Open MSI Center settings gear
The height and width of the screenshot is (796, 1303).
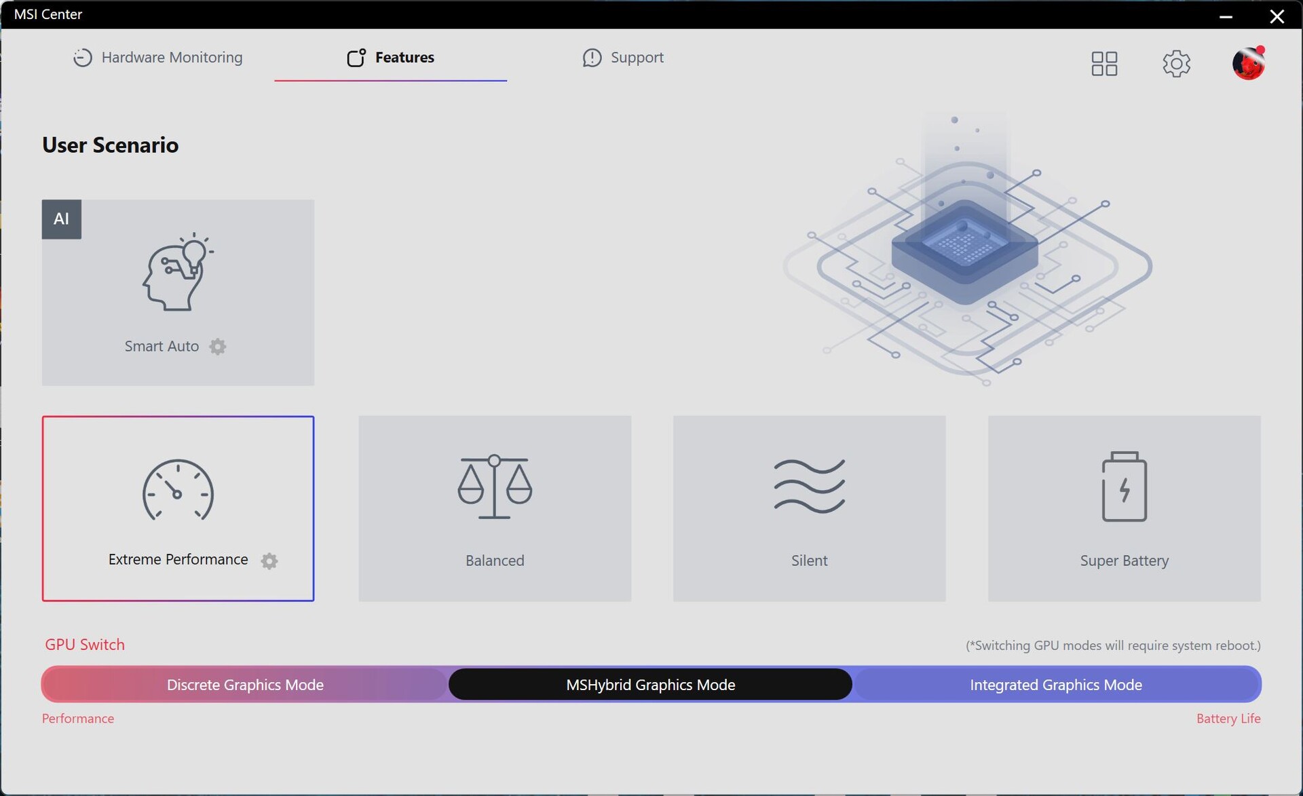tap(1176, 64)
